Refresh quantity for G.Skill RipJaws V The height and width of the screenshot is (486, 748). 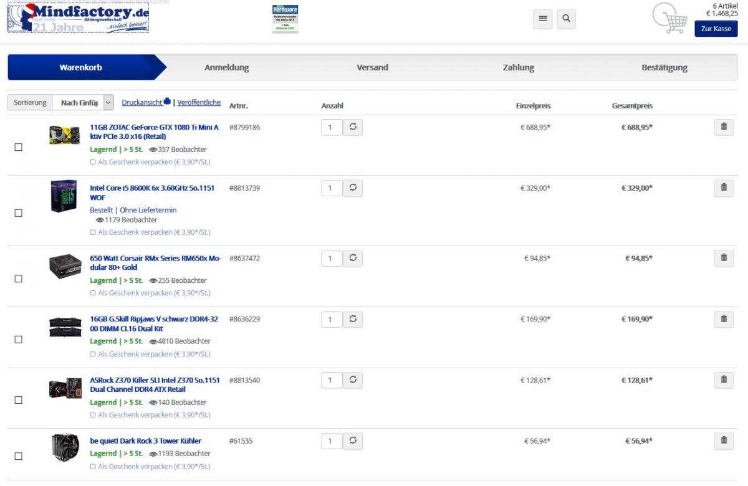click(353, 319)
